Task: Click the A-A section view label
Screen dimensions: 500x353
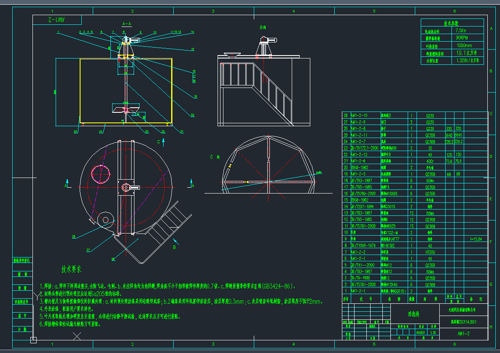Action: pyautogui.click(x=126, y=24)
